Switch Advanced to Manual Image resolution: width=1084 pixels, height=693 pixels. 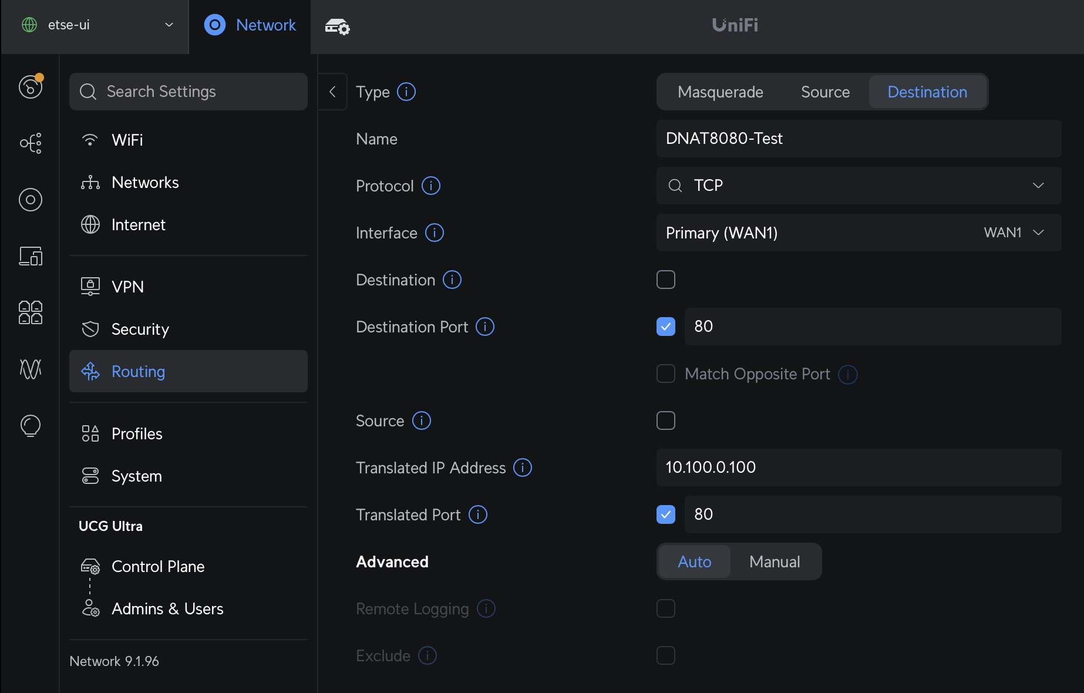pyautogui.click(x=775, y=561)
